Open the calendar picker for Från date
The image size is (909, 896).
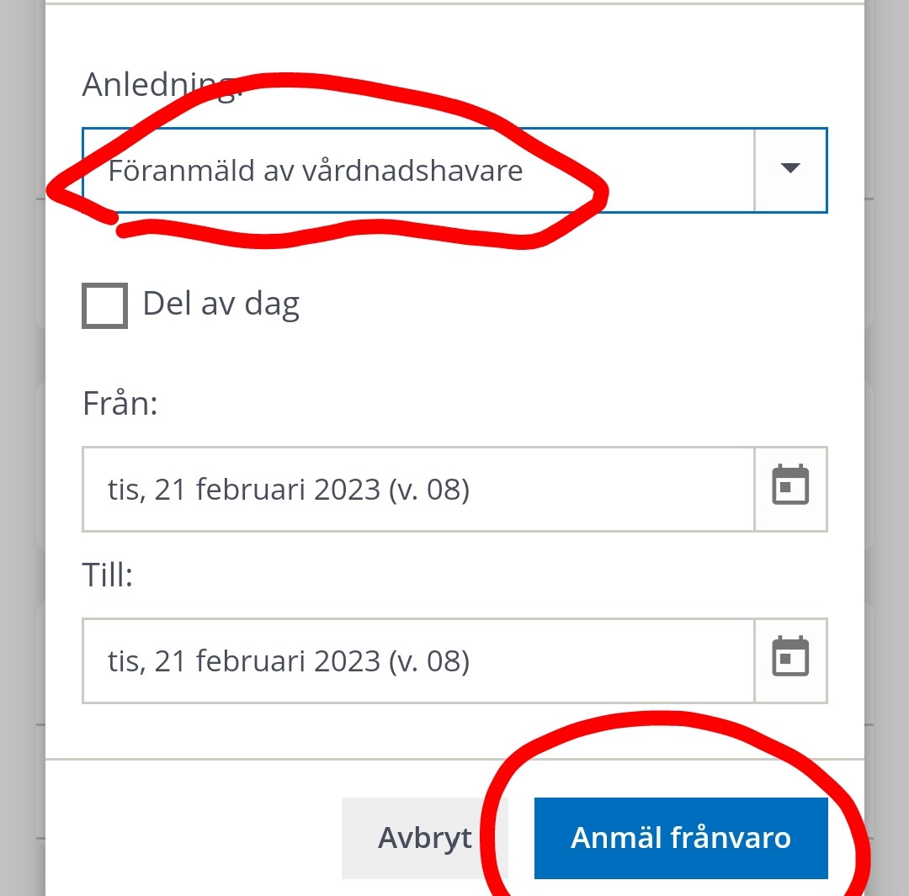coord(790,489)
